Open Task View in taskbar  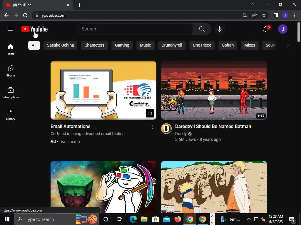pyautogui.click(x=120, y=219)
